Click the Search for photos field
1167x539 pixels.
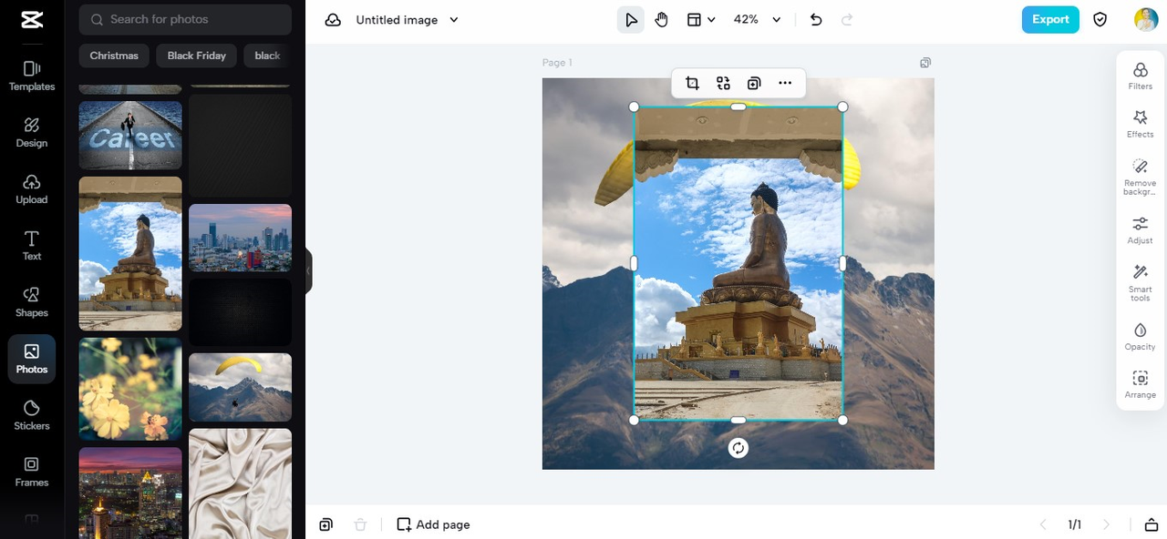click(x=185, y=19)
